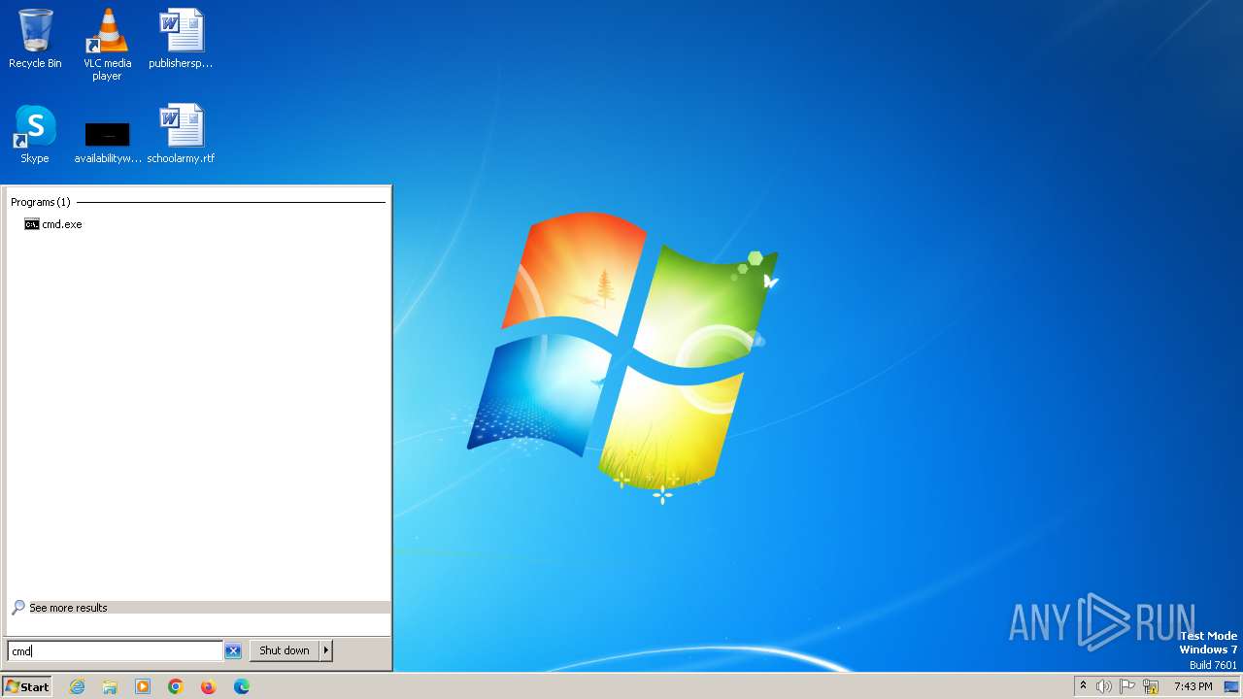Click the Start menu search field
This screenshot has width=1243, height=699.
tap(115, 650)
